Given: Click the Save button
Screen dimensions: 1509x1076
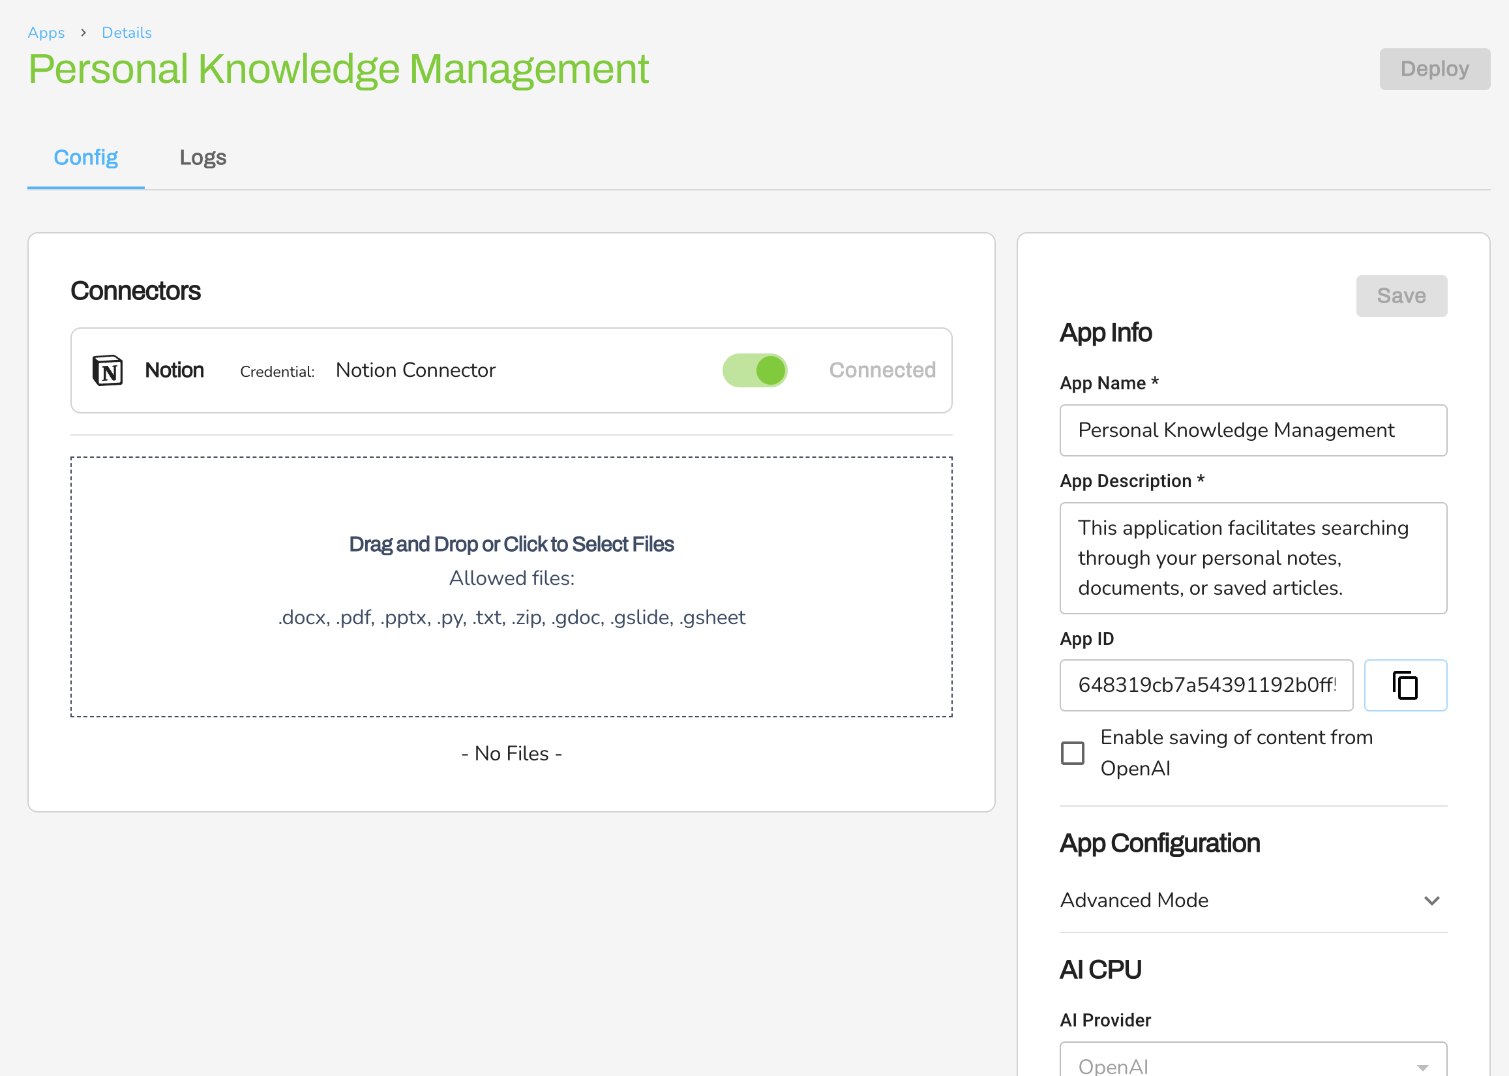Looking at the screenshot, I should (x=1401, y=296).
